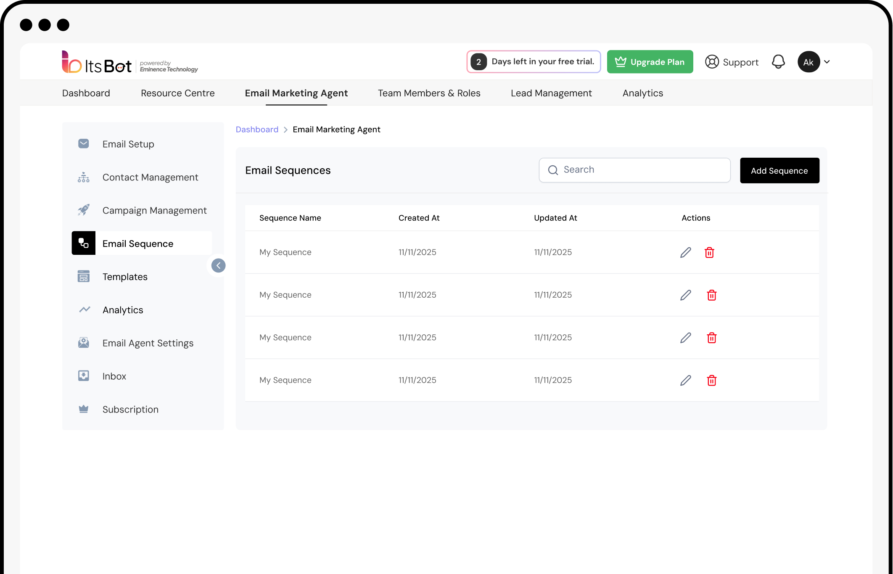Image resolution: width=893 pixels, height=574 pixels.
Task: Click trash icon in last sequence row
Action: [x=711, y=380]
